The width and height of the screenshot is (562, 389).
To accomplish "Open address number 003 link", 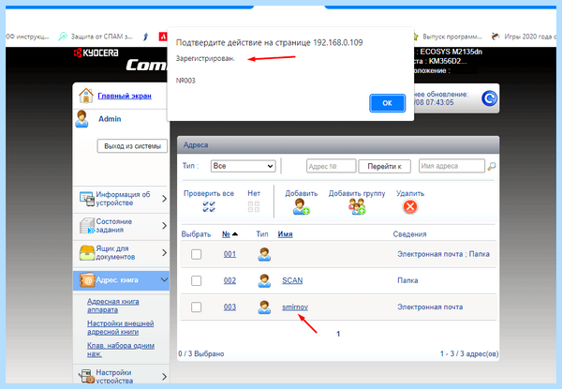I will 229,307.
